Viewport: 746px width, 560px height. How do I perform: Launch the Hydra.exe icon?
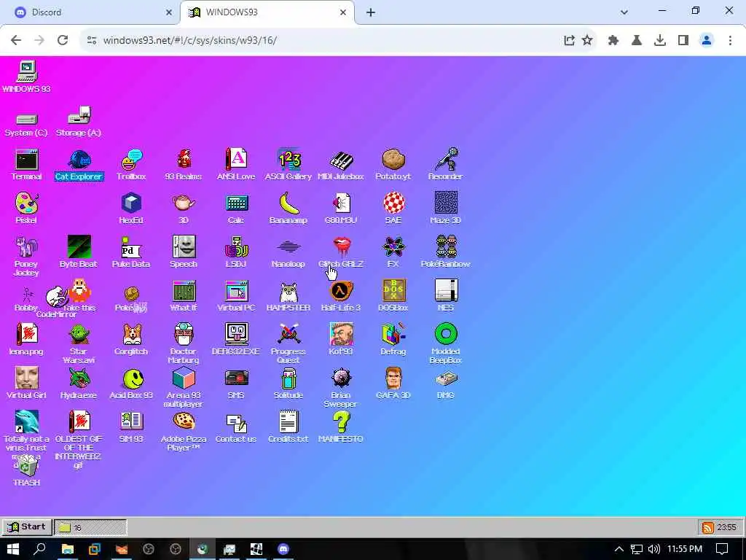point(79,378)
